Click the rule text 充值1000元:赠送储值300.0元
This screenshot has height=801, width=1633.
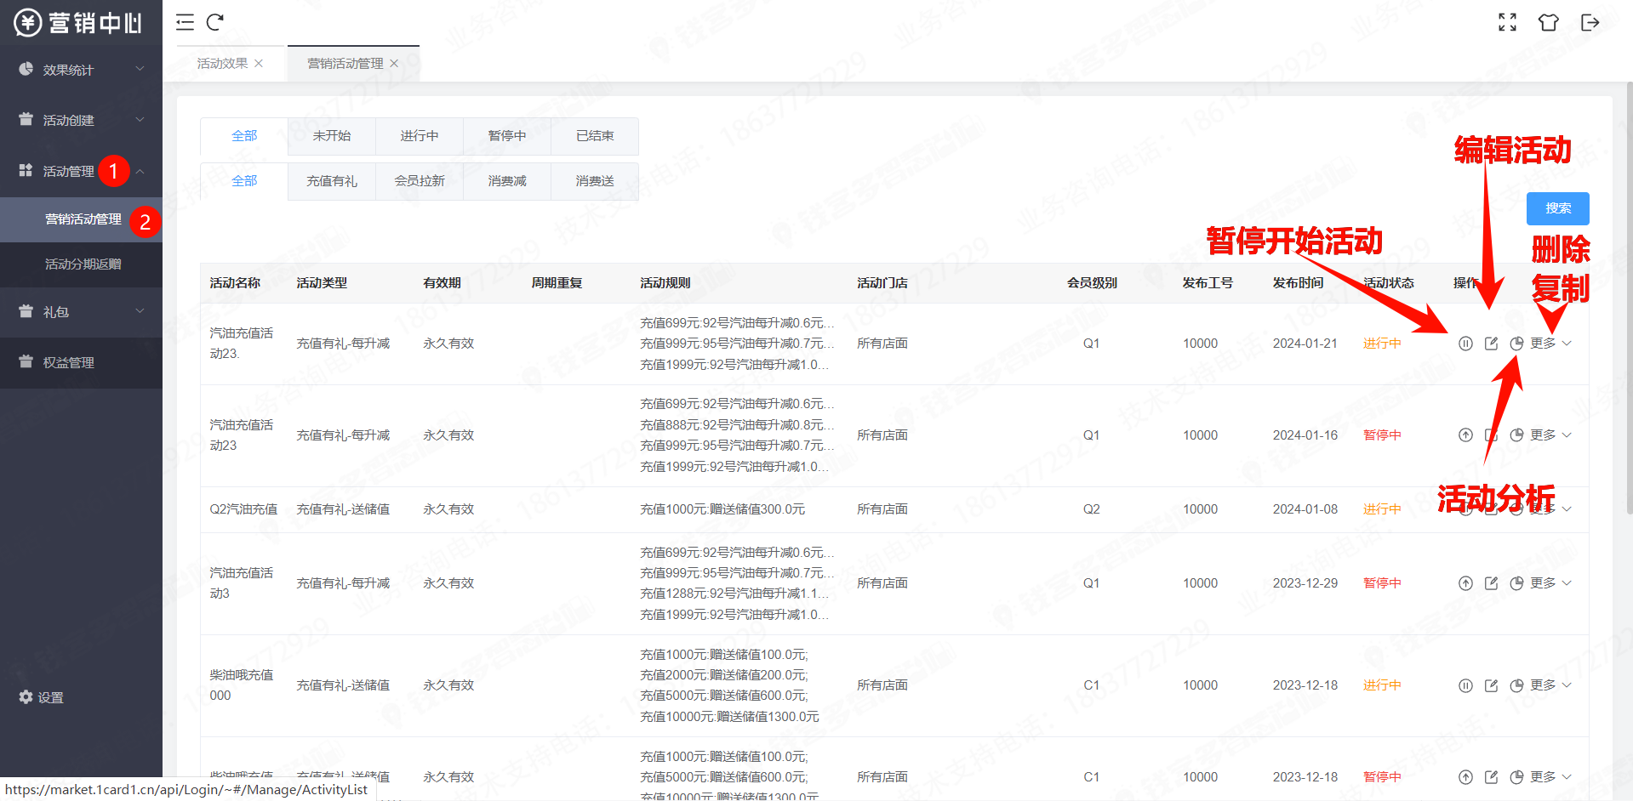click(722, 509)
